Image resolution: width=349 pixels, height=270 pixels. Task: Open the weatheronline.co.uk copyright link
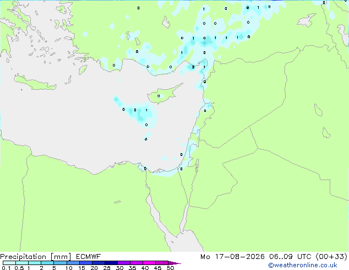(303, 265)
